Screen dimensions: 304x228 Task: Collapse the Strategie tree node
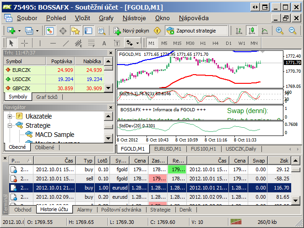[10, 125]
